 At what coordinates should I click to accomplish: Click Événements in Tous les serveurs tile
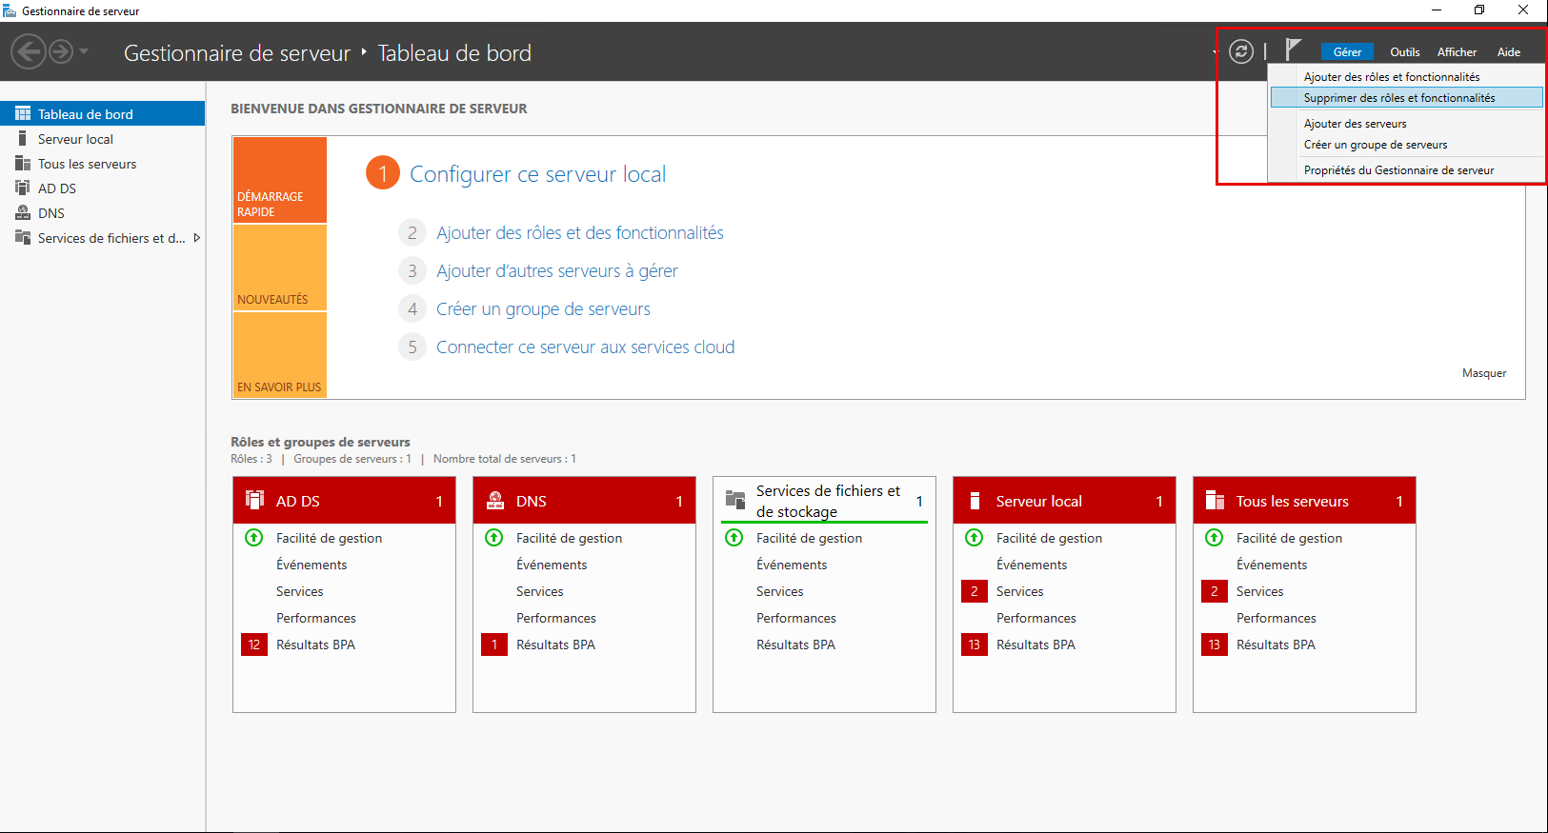pos(1272,565)
